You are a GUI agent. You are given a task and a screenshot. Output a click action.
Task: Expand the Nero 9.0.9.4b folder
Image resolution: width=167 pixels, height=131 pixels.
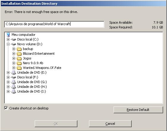tap(14, 63)
